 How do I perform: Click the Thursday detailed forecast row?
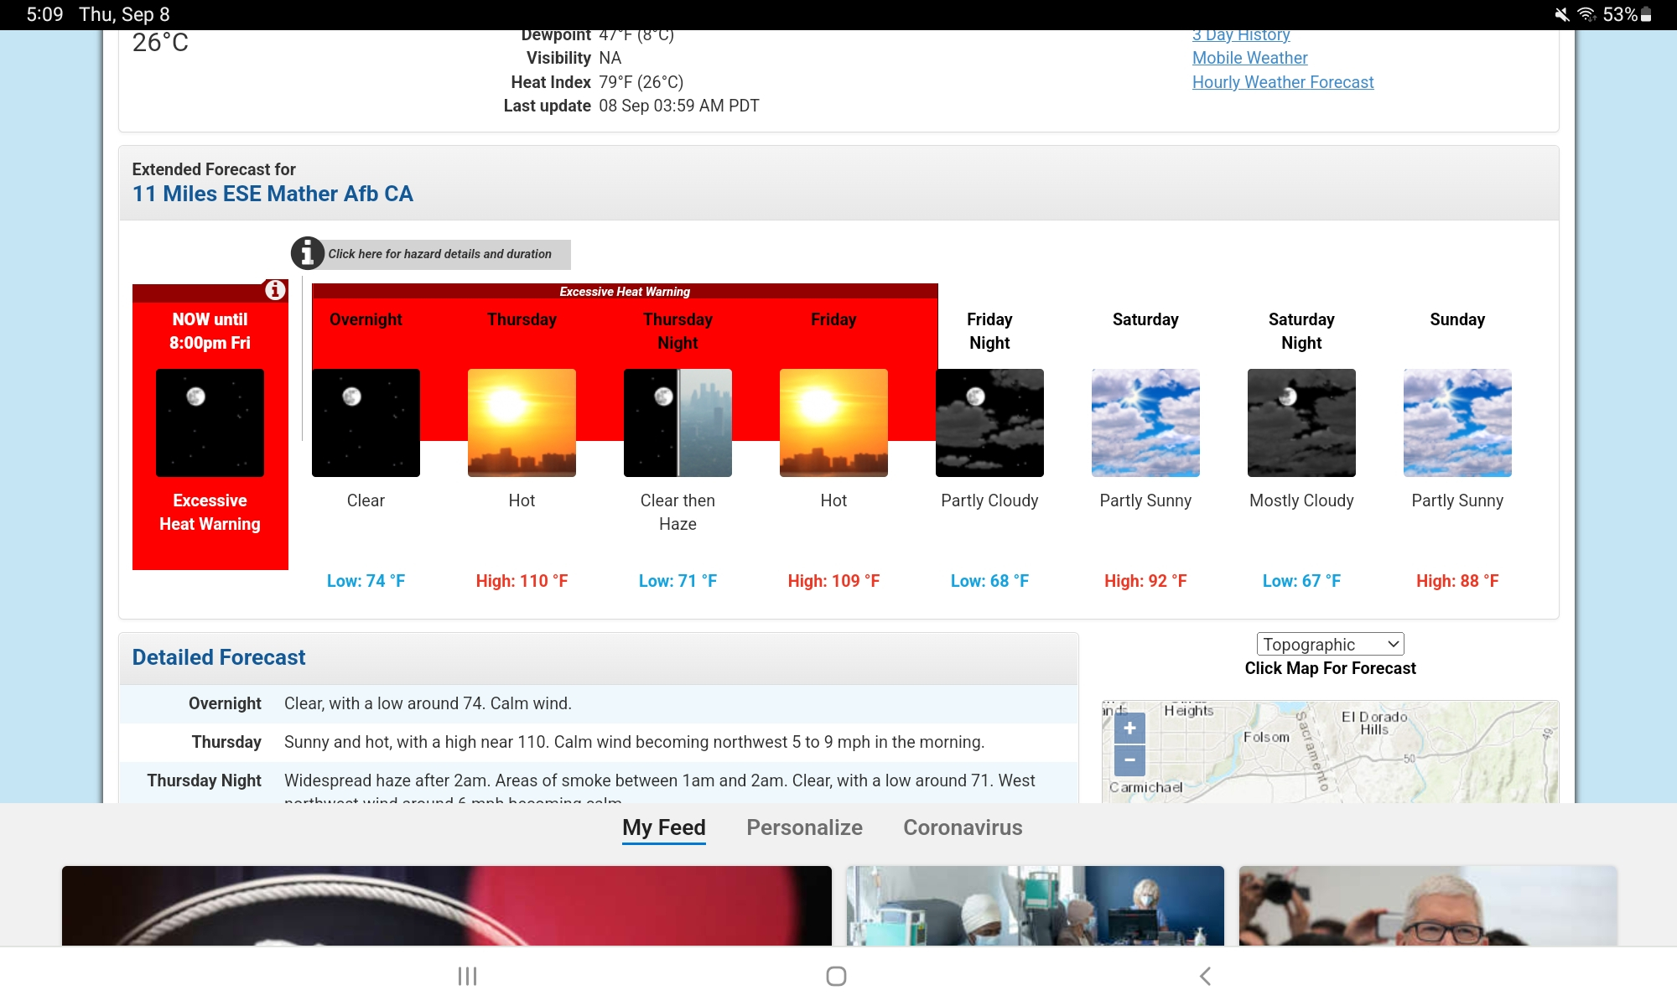(x=599, y=742)
